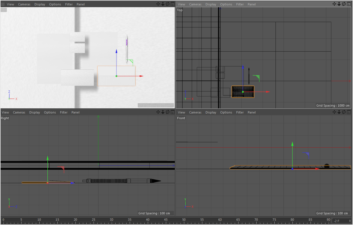Click the zoom icon in Front viewport
353x225 pixels.
339,112
